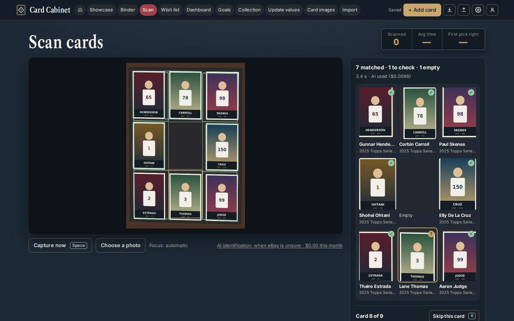Click the First pick right stat
Image resolution: width=514 pixels, height=321 pixels.
click(463, 39)
